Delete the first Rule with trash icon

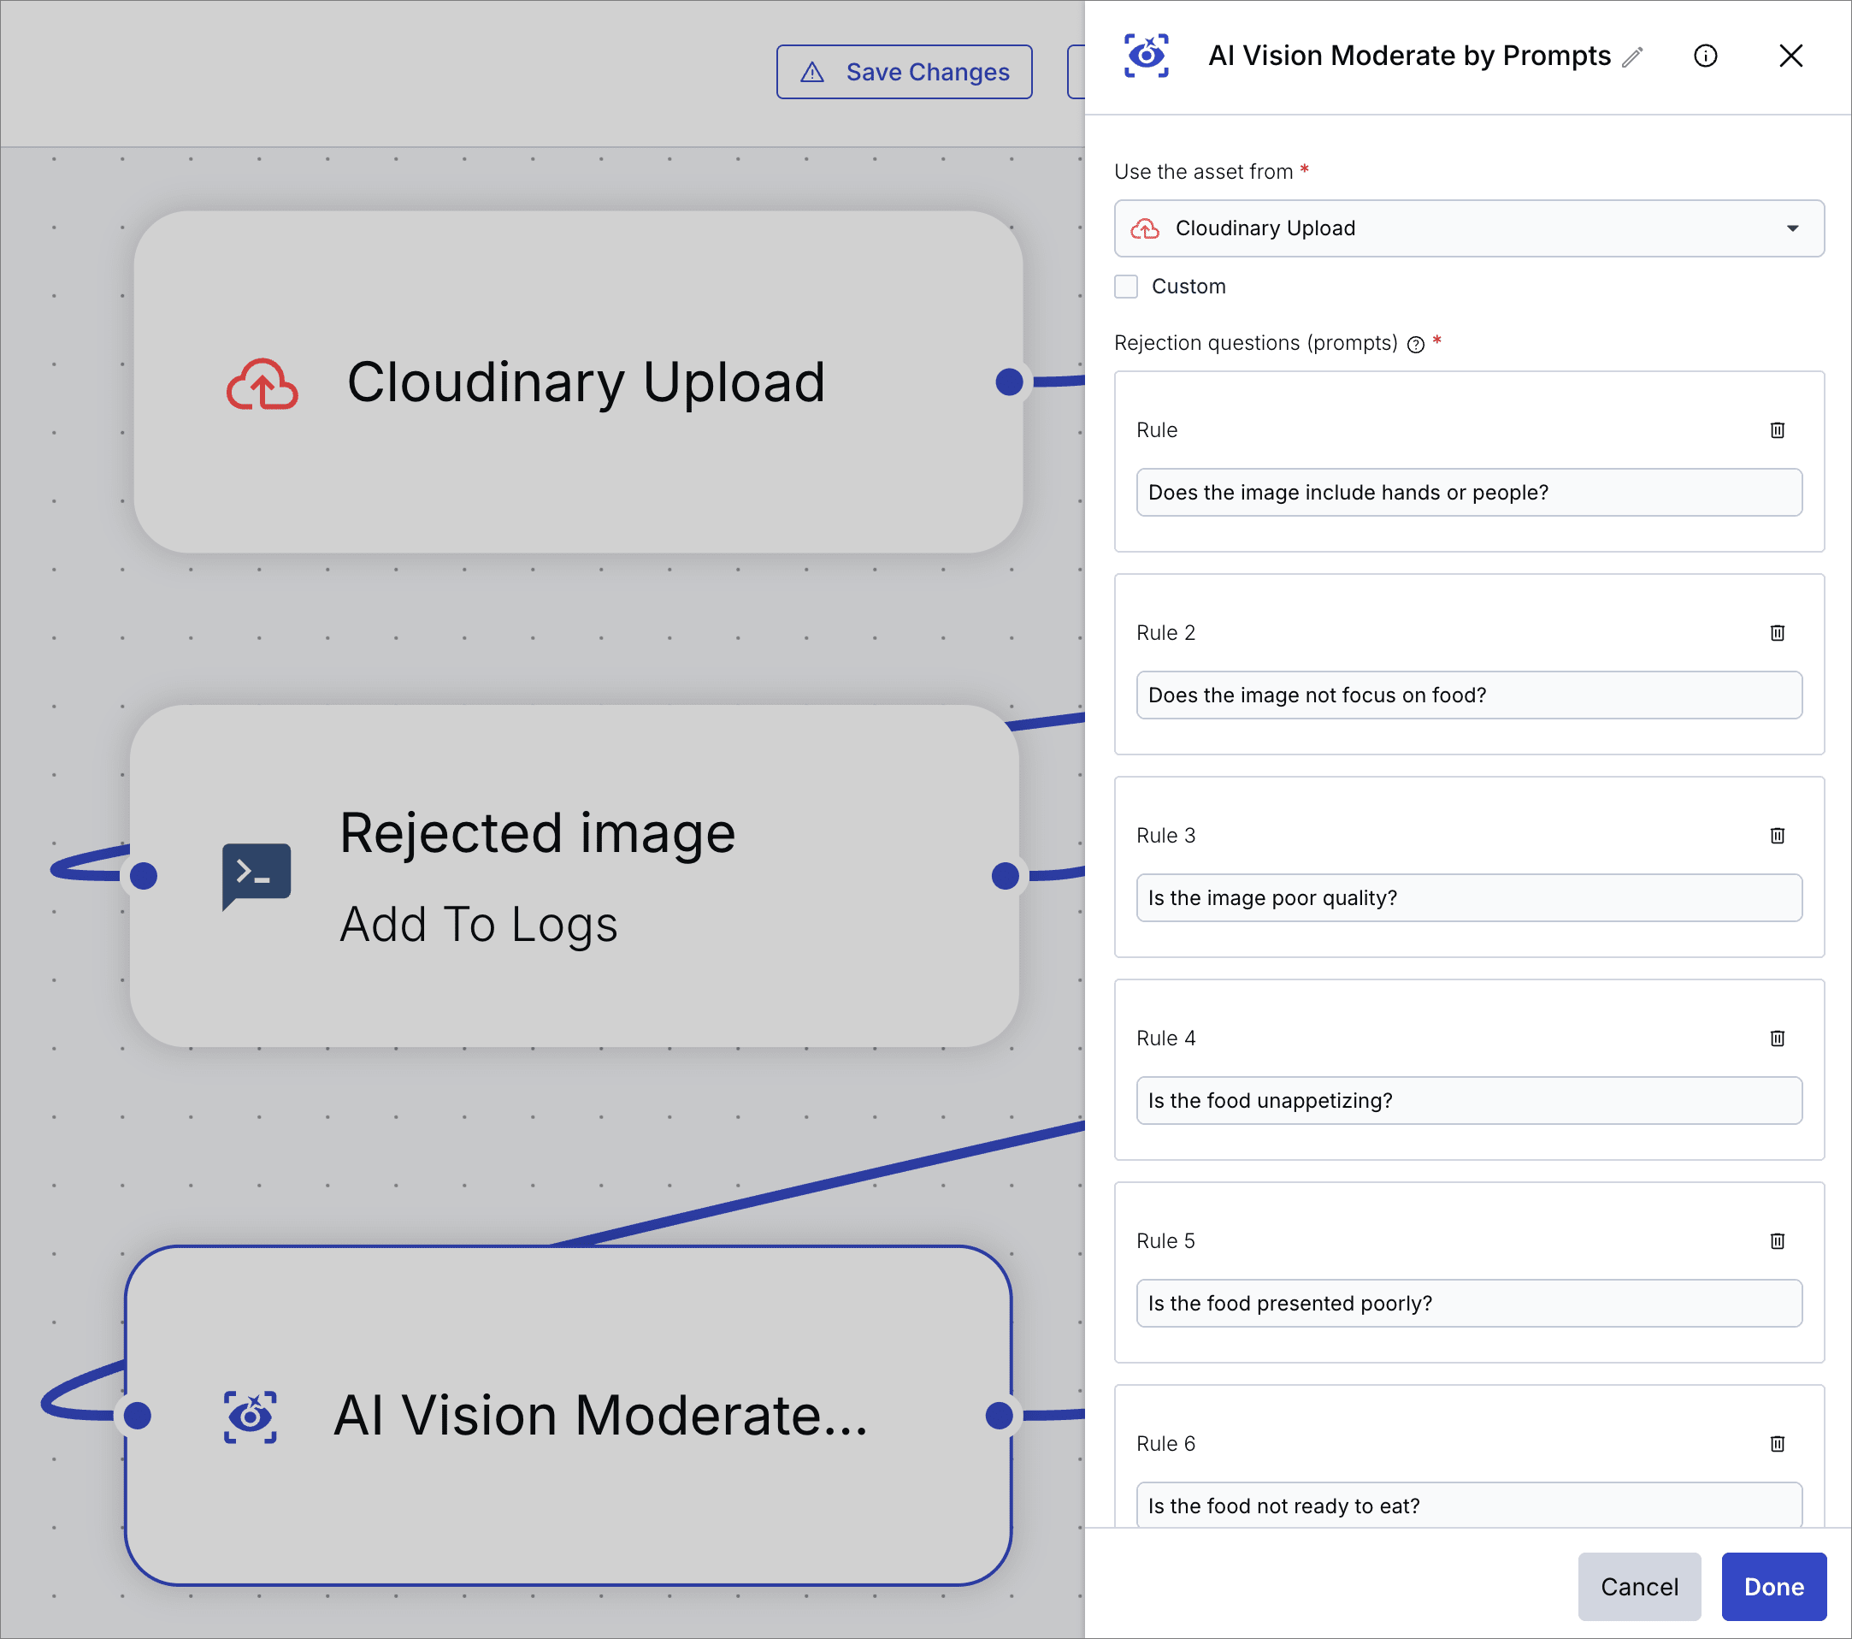[1777, 429]
